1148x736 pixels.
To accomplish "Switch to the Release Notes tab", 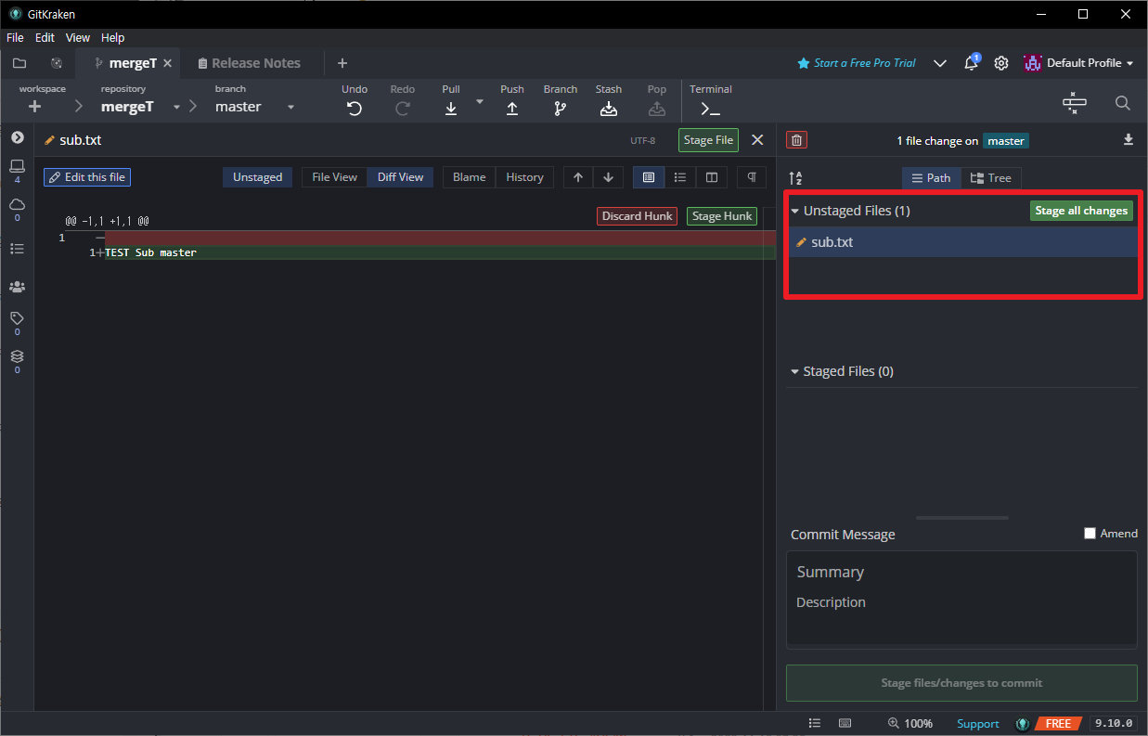I will (x=249, y=63).
